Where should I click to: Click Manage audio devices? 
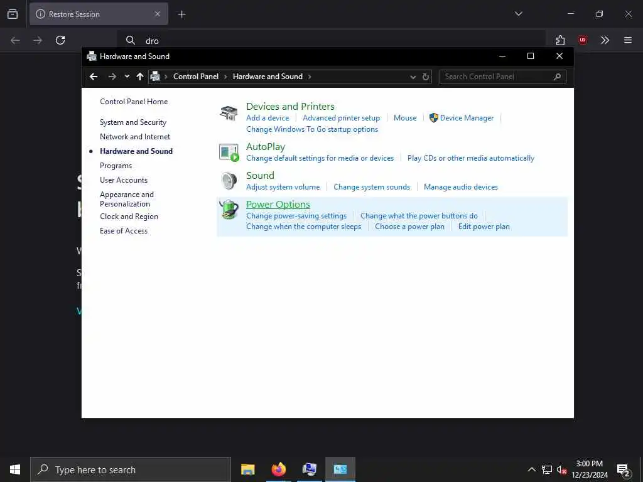(x=461, y=187)
